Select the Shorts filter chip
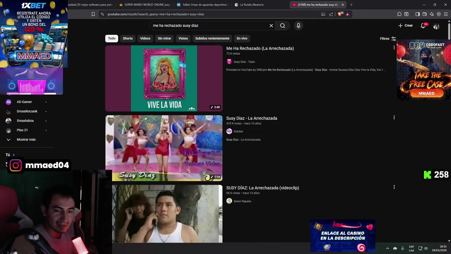The width and height of the screenshot is (451, 254). tap(128, 38)
